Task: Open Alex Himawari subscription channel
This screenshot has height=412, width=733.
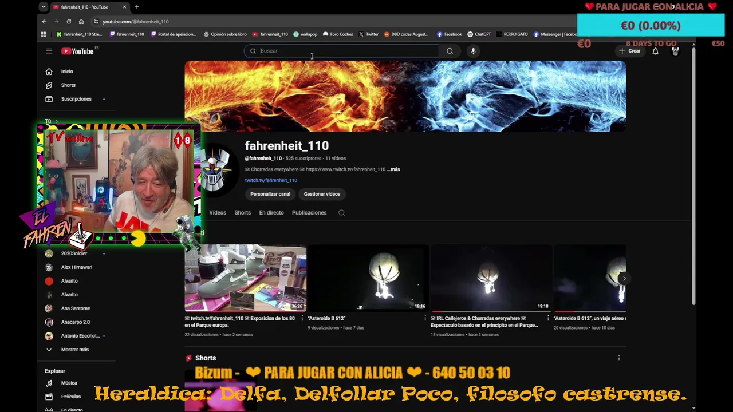Action: pos(76,267)
